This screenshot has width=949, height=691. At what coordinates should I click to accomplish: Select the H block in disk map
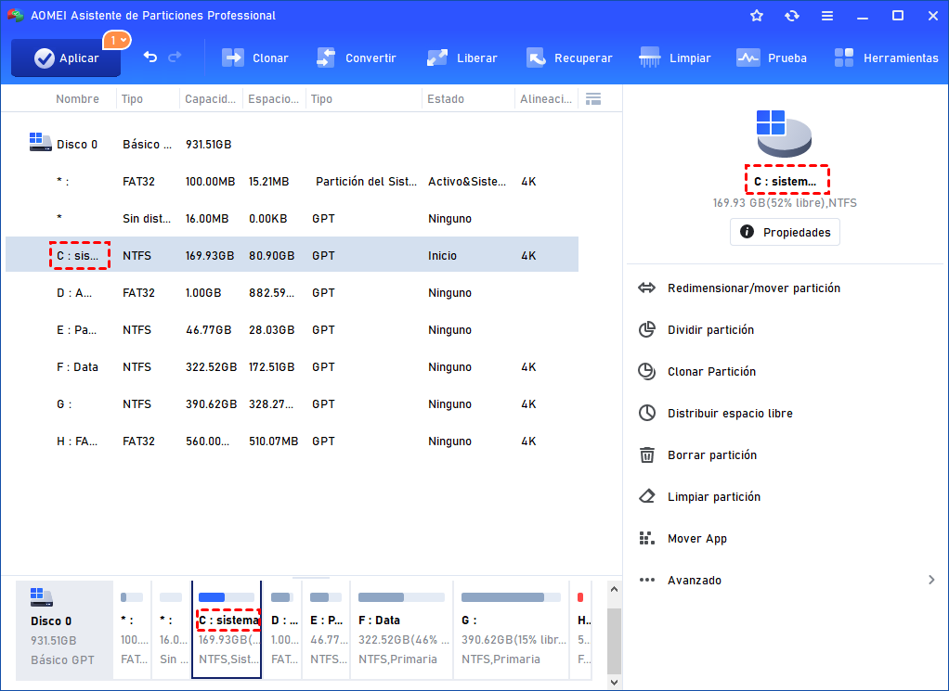click(x=581, y=630)
